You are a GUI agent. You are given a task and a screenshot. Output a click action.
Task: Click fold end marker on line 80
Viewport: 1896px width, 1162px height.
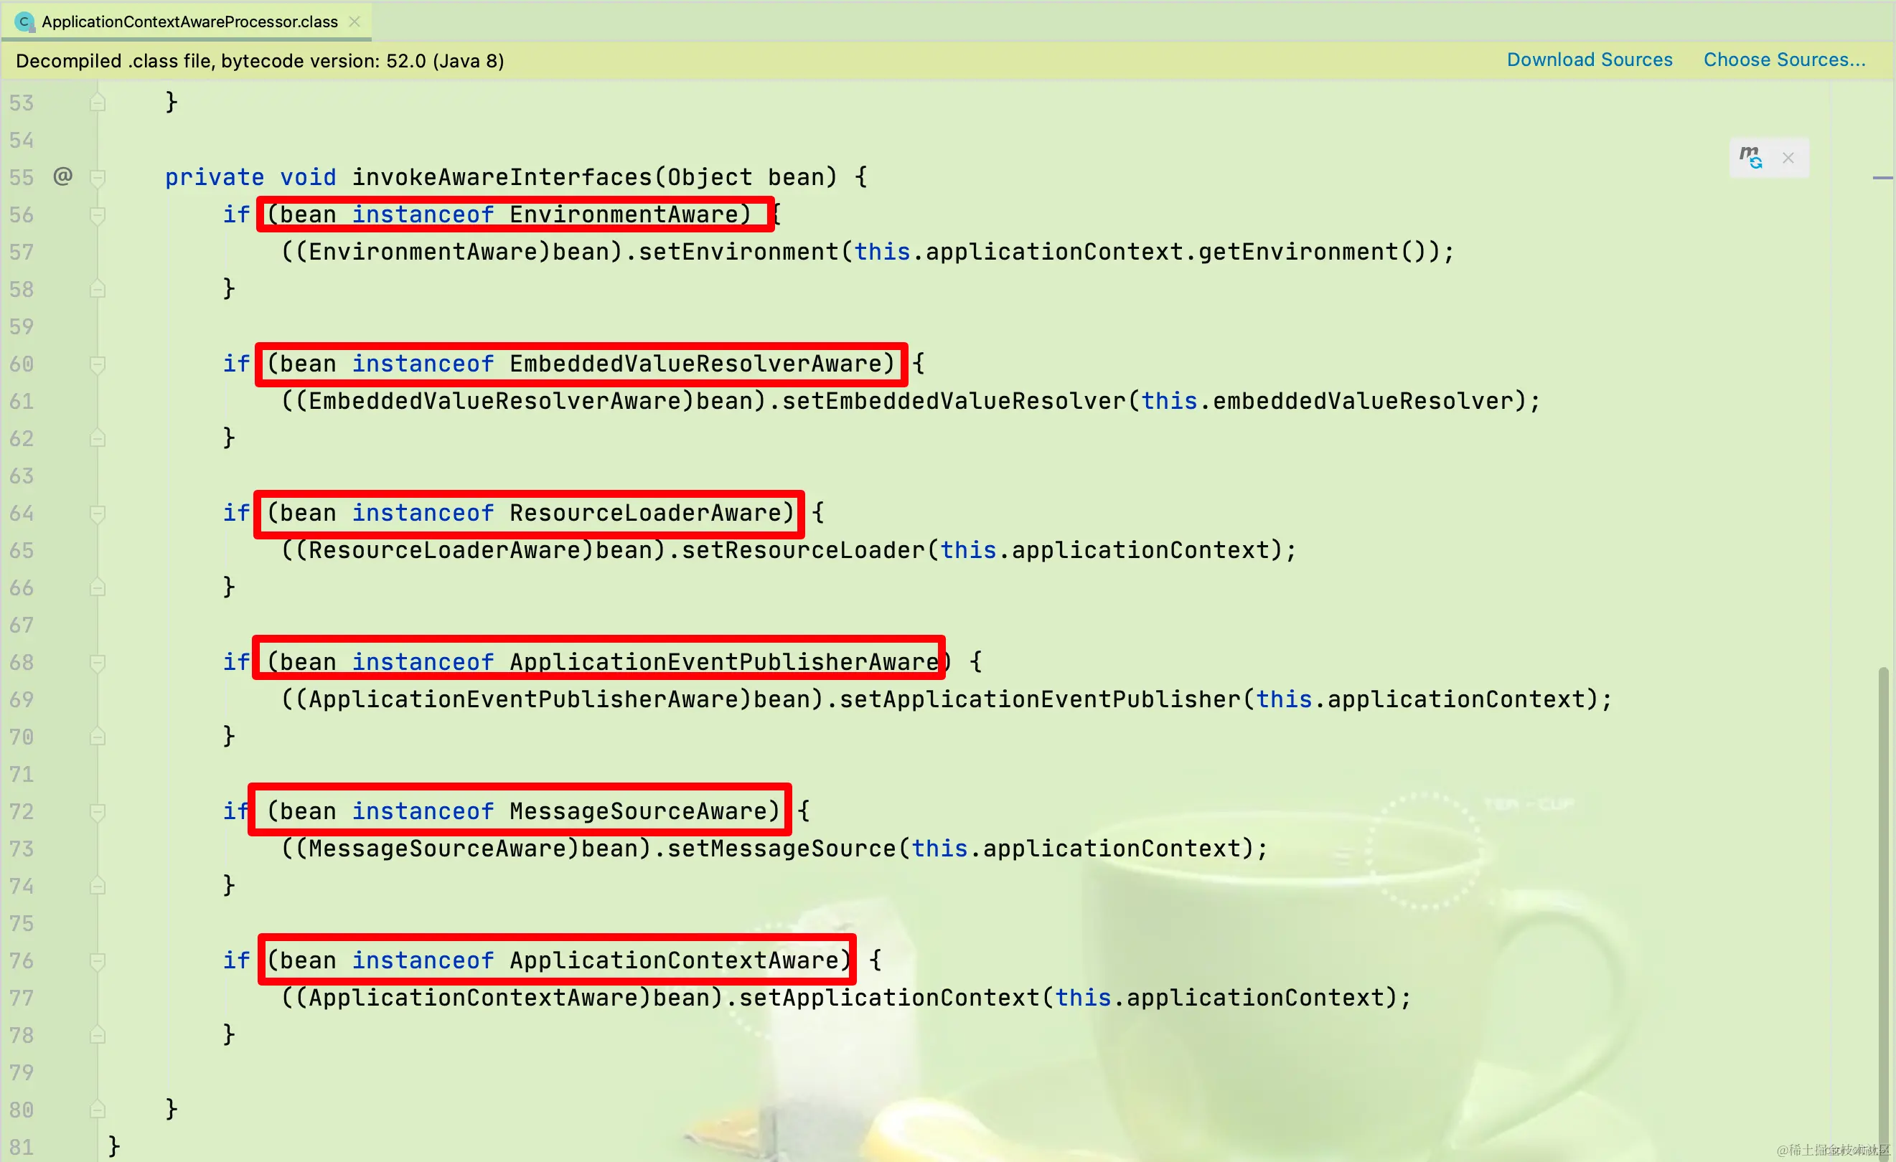pyautogui.click(x=98, y=1110)
